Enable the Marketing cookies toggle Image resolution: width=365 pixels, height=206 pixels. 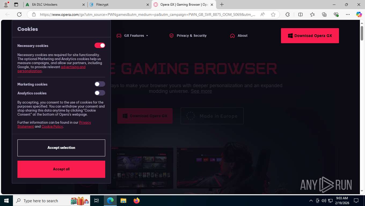100,84
